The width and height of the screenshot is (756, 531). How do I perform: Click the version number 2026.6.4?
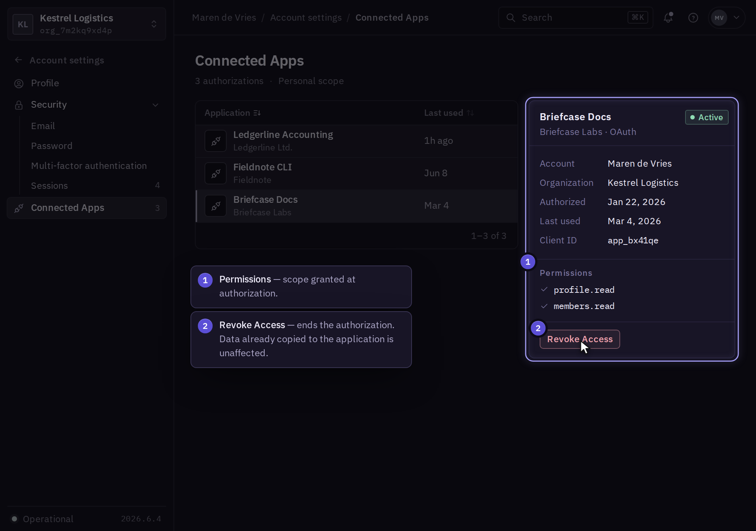[141, 519]
